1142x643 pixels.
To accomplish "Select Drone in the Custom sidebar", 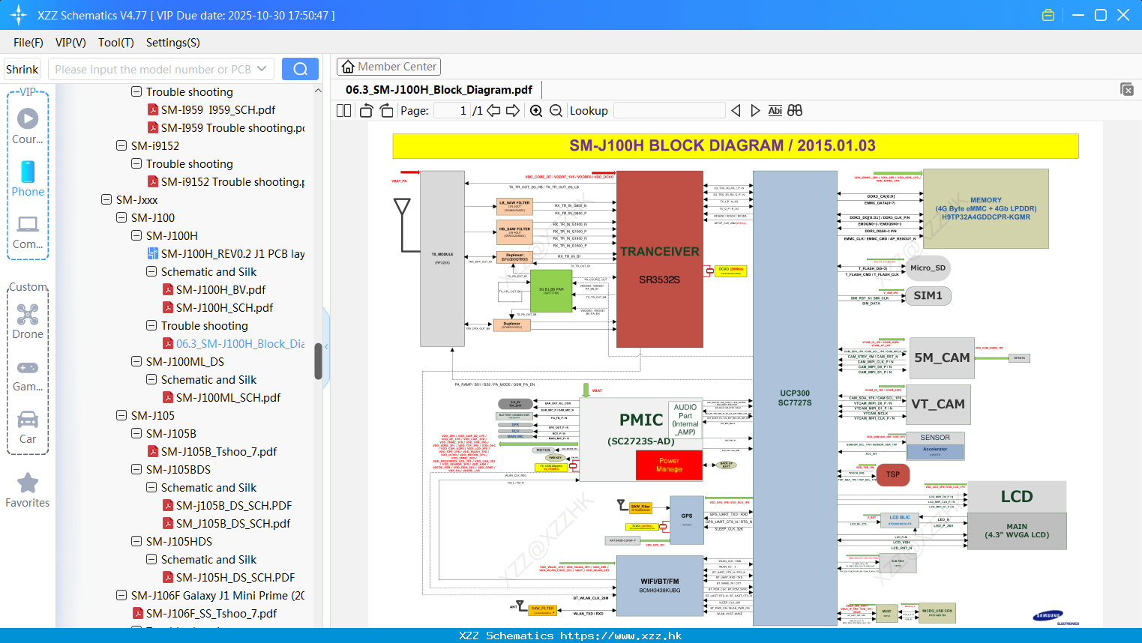I will [x=28, y=316].
